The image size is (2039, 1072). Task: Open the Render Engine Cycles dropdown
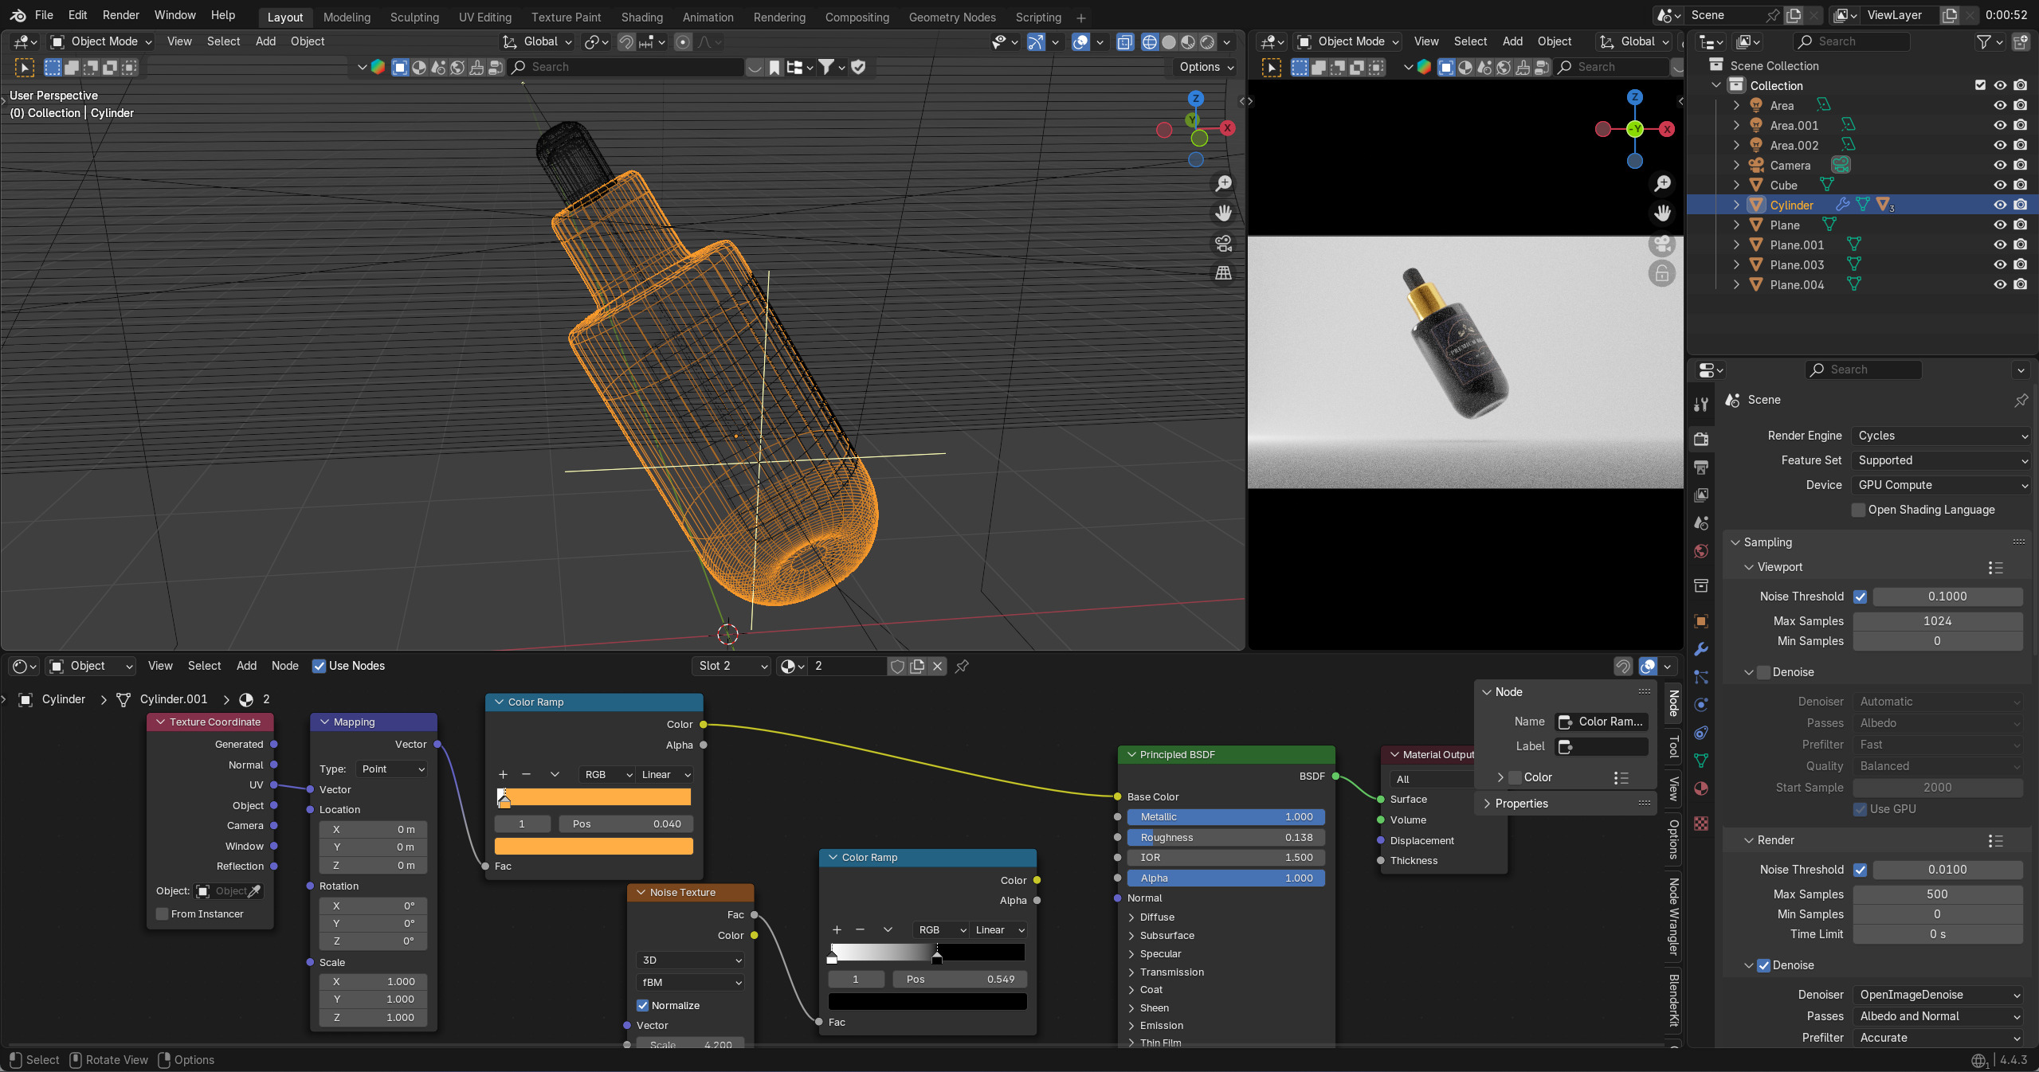pyautogui.click(x=1940, y=436)
